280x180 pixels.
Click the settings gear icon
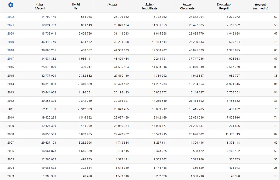pos(10,5)
